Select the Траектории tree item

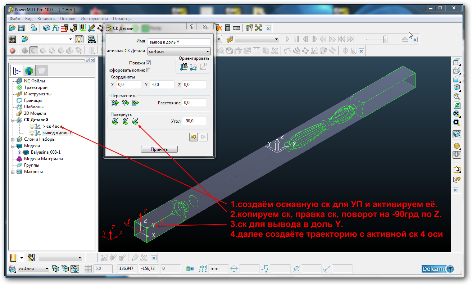click(x=36, y=87)
